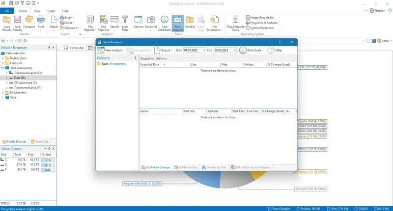Click the F: drive usage bar 60%
Viewport: 393px width, 211px height.
48,170
